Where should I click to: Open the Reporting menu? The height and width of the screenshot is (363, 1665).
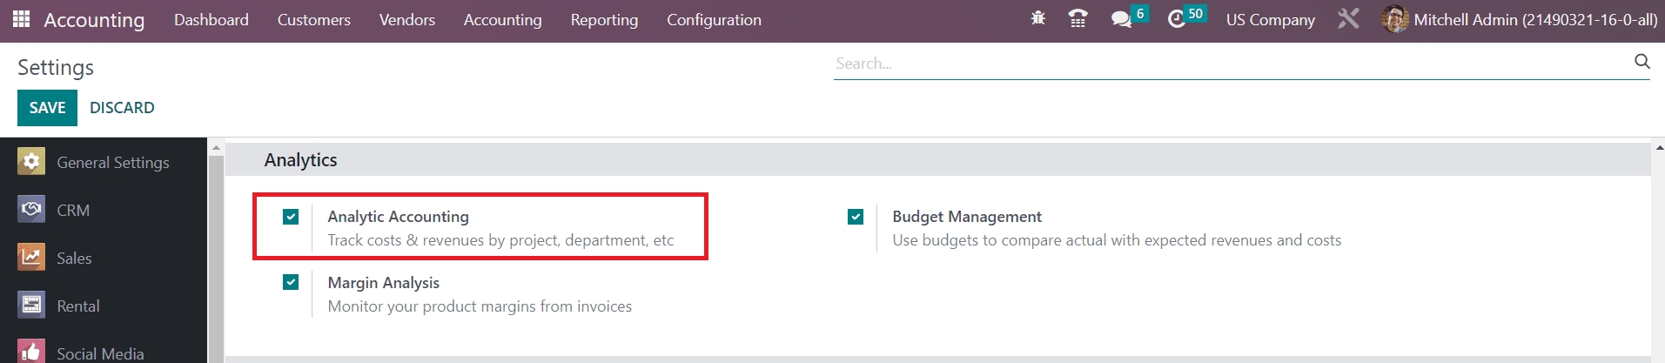[x=604, y=19]
